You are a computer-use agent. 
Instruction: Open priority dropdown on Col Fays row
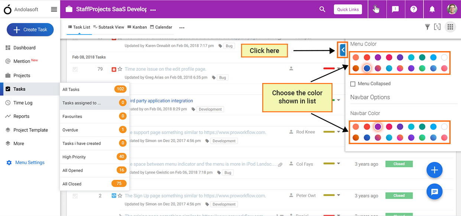(x=338, y=164)
